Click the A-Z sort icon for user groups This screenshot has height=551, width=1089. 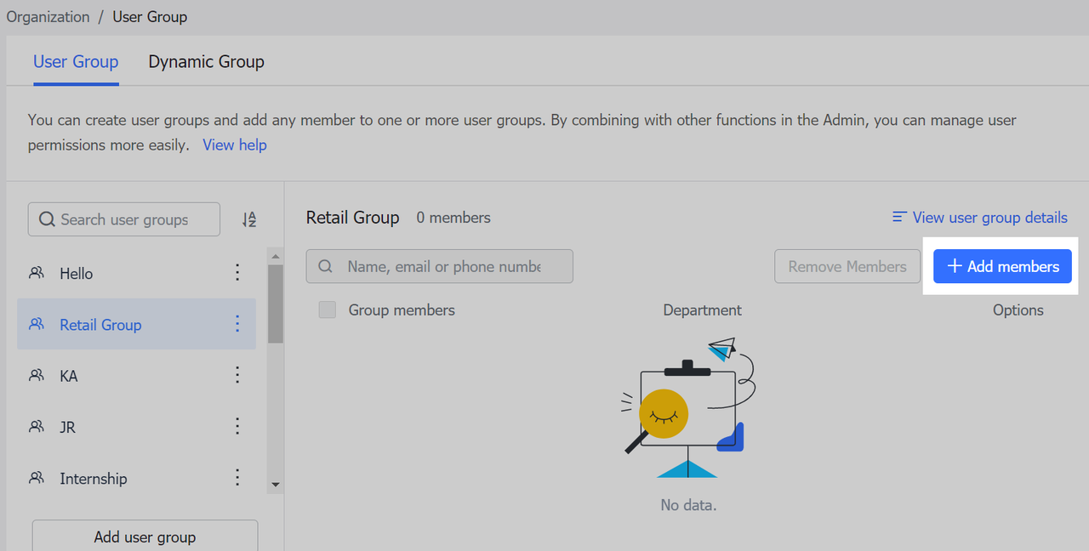(x=248, y=219)
